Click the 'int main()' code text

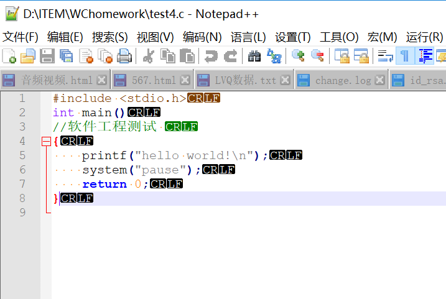[x=89, y=113]
